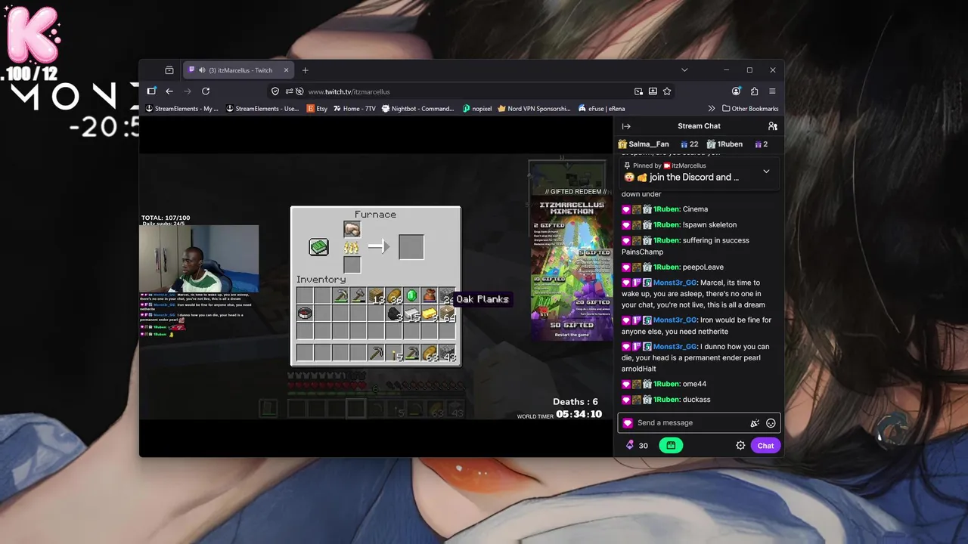
Task: Collapse the Stream Chat panel
Action: (626, 126)
